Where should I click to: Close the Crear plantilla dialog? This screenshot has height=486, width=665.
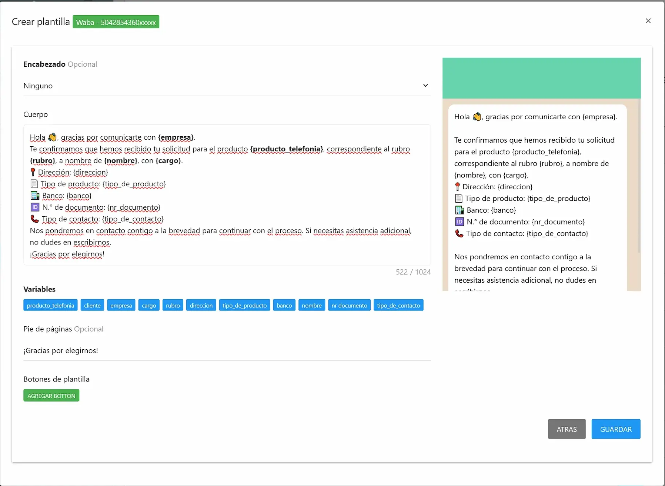point(648,21)
